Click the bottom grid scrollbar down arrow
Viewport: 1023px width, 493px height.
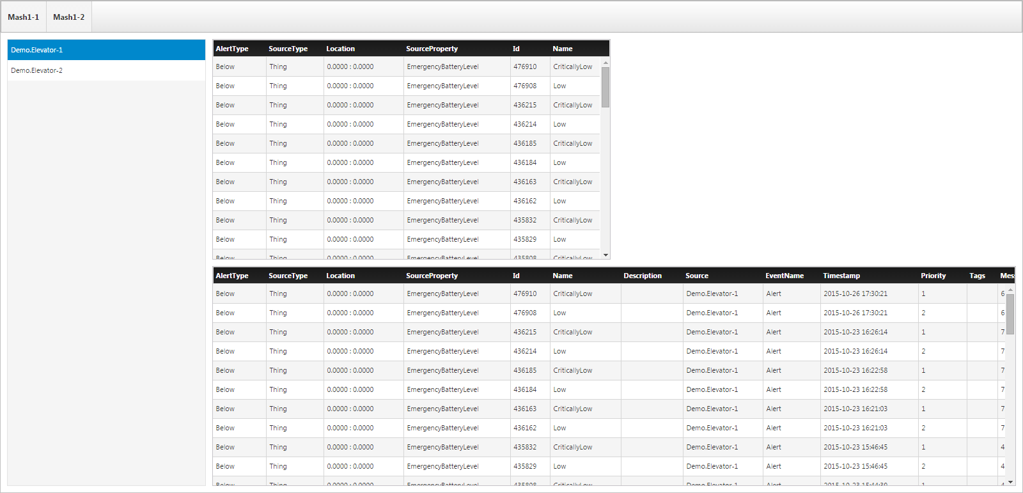1010,482
